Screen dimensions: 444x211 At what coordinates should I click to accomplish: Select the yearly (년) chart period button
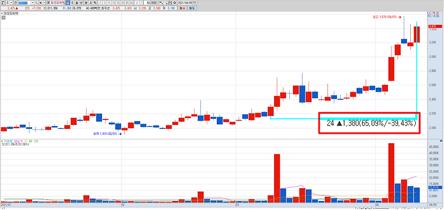(x=80, y=3)
